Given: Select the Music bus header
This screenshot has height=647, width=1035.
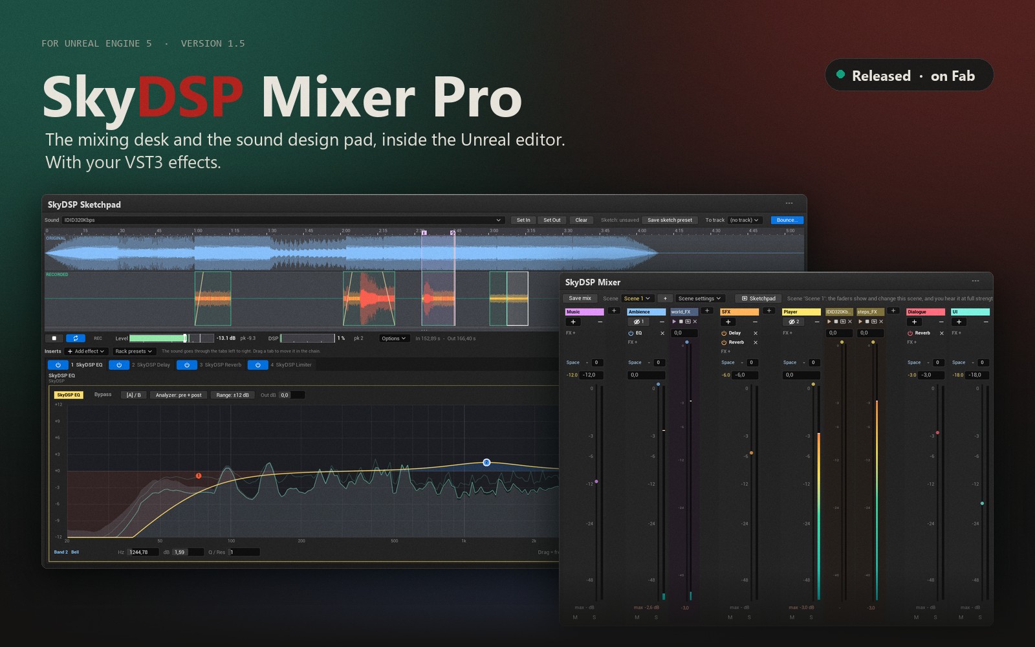Looking at the screenshot, I should (x=584, y=312).
